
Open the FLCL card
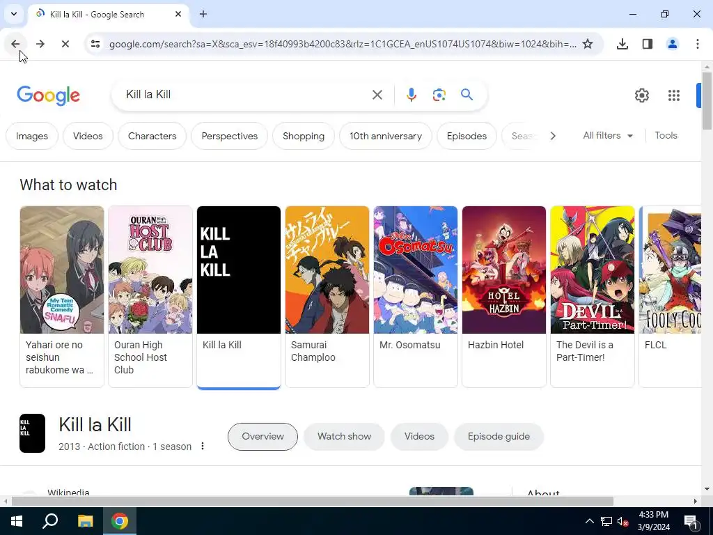click(x=670, y=297)
